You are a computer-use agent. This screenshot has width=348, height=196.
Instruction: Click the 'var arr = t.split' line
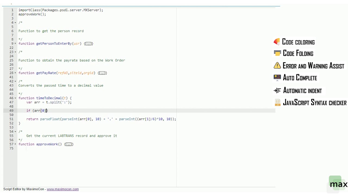[49, 102]
